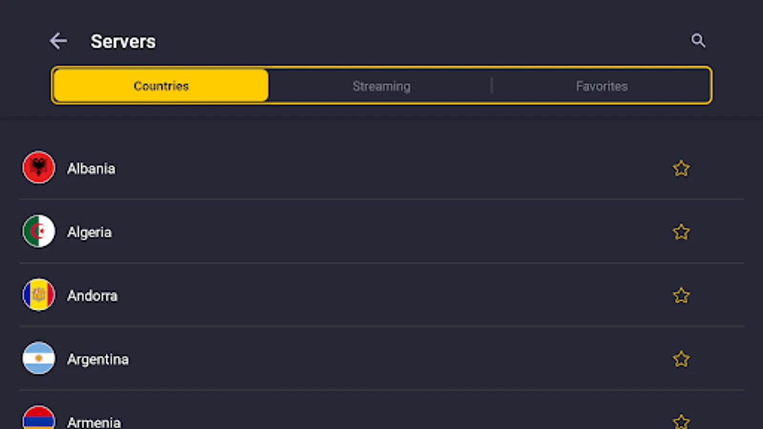Switch to the Favorites tab

pyautogui.click(x=601, y=86)
